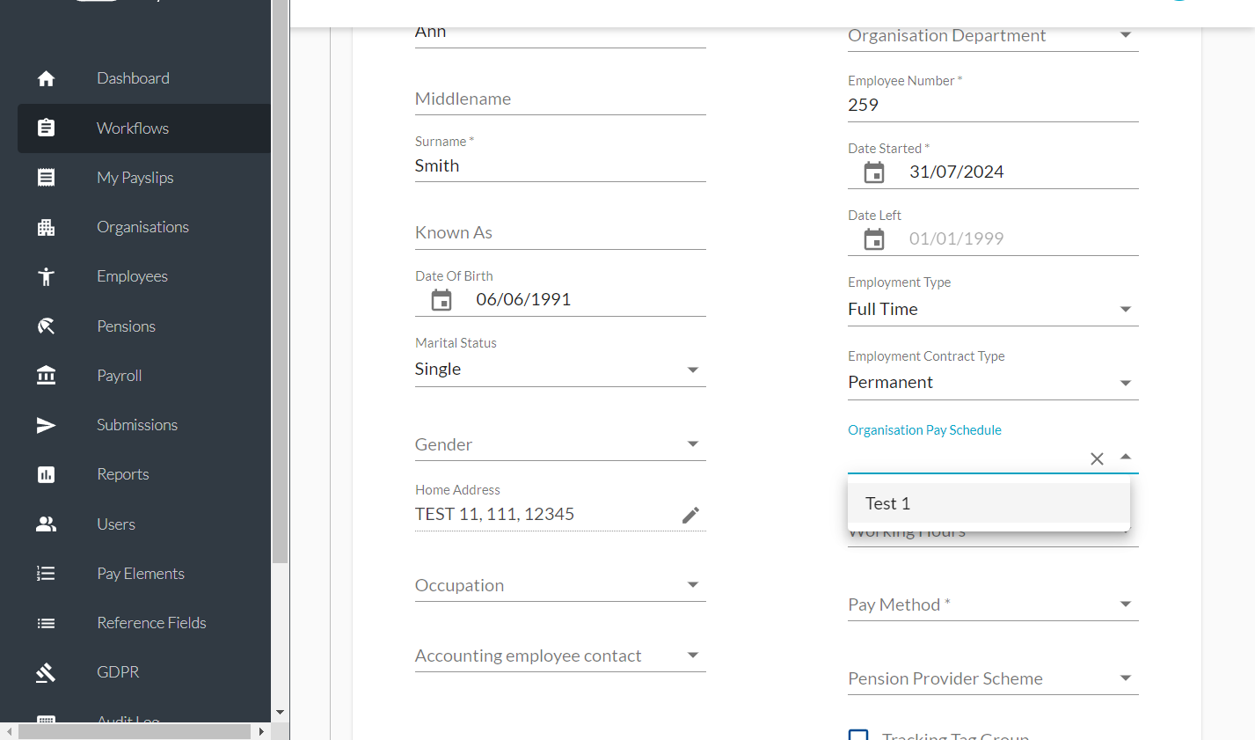Edit Home Address with pencil icon
Screen dimensions: 1255x740
[x=691, y=515]
